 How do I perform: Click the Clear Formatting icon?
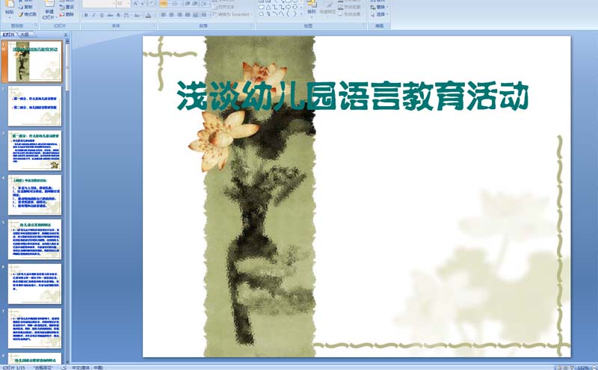152,4
